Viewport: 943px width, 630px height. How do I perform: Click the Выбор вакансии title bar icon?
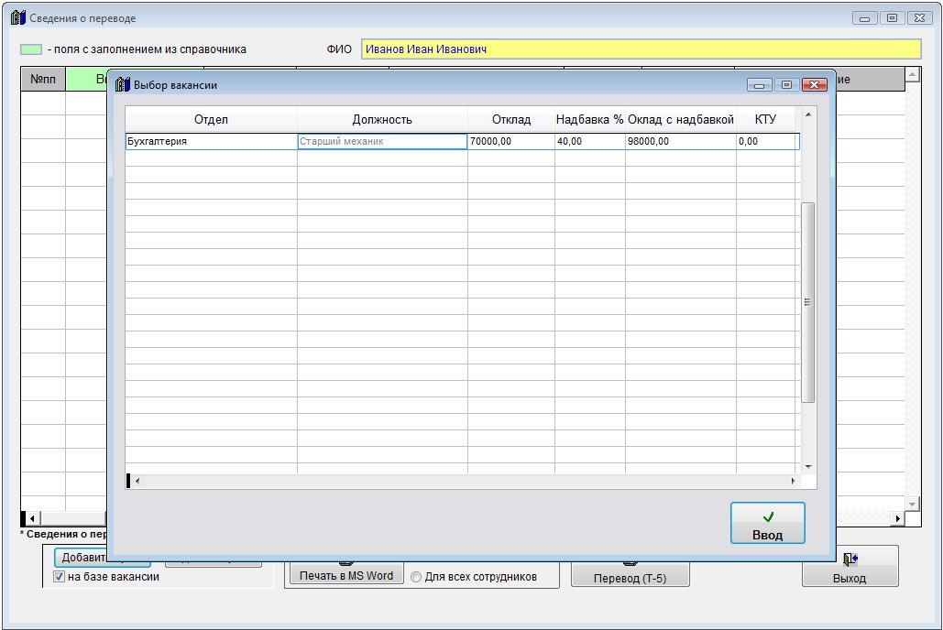click(123, 84)
